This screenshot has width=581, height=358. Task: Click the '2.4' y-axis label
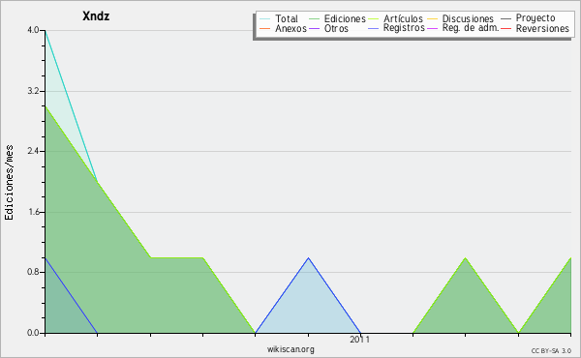click(33, 151)
